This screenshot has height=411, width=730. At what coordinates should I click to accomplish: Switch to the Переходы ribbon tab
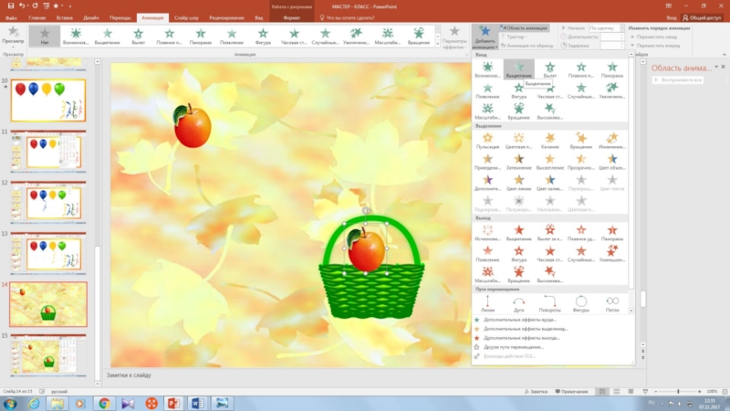(x=120, y=17)
